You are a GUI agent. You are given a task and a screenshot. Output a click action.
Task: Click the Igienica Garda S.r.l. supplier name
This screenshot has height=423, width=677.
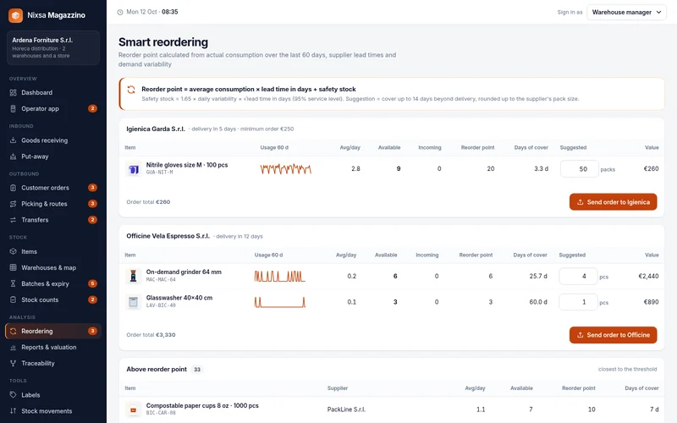click(x=156, y=129)
